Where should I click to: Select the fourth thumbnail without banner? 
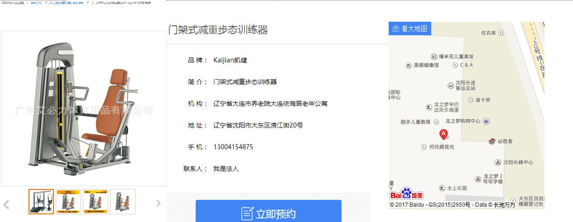(123, 202)
